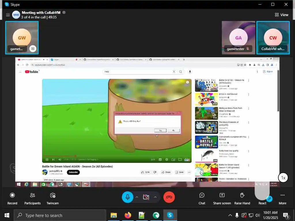Clear the YouTube search text
Viewport: 295px width, 221px height.
(174, 72)
